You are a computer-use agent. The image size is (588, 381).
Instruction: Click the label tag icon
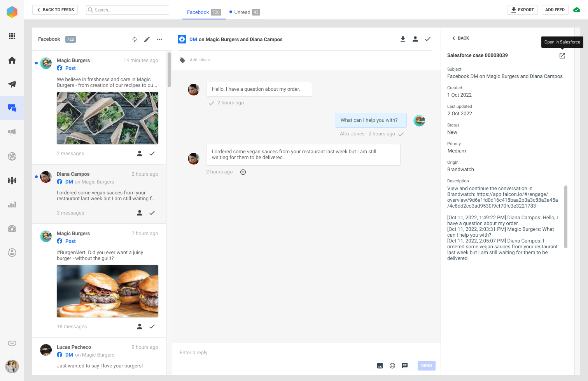click(x=182, y=60)
